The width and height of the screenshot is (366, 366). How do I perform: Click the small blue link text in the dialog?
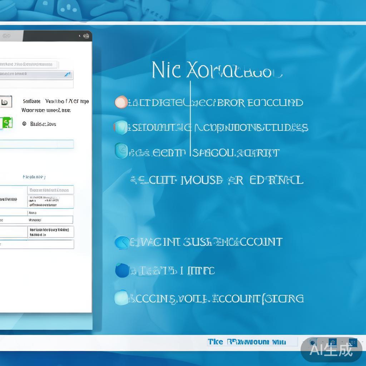click(34, 177)
